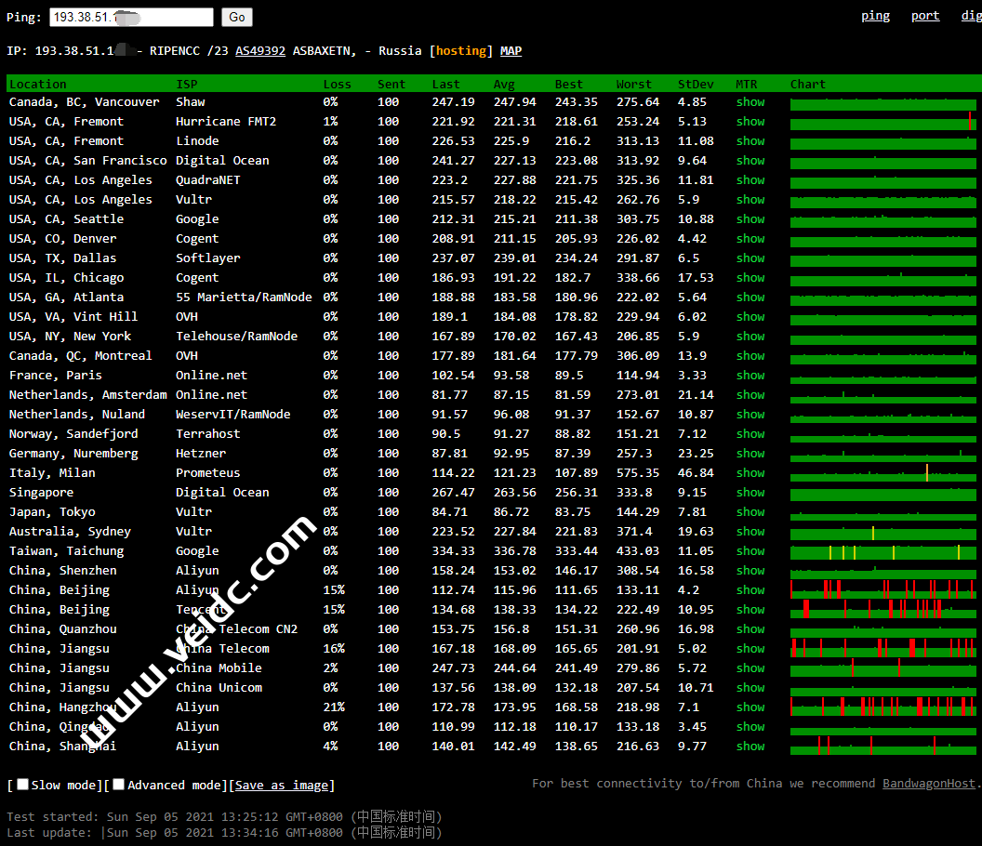Click the Go button next to Ping

click(x=237, y=17)
